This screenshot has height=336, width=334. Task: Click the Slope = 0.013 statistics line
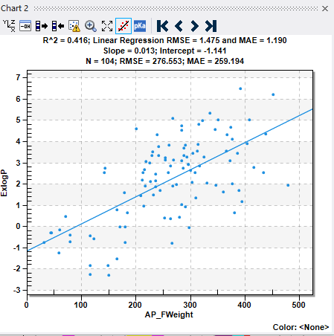[165, 51]
